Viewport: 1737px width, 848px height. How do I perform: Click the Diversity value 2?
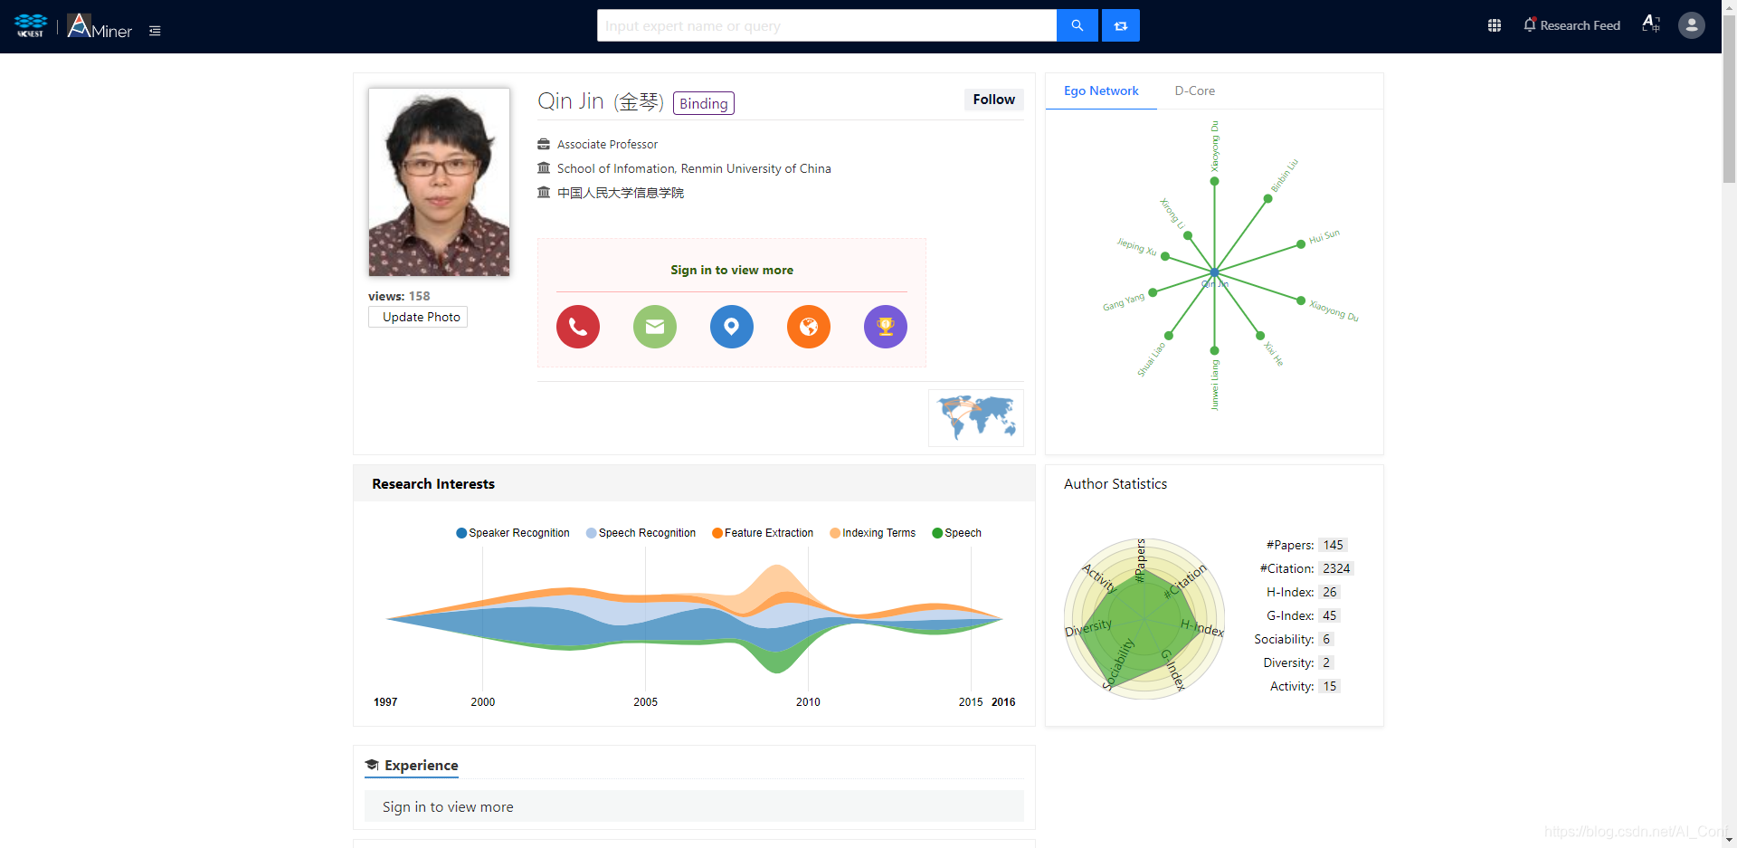pos(1326,662)
